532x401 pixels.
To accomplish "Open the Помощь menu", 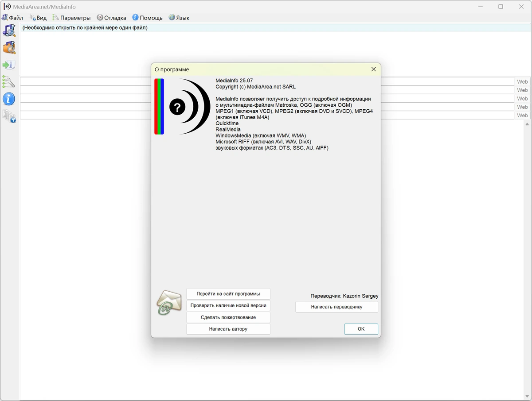I will 147,18.
